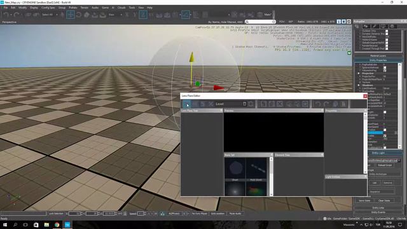
Task: Open Chrome from the Windows taskbar
Action: [x=57, y=225]
